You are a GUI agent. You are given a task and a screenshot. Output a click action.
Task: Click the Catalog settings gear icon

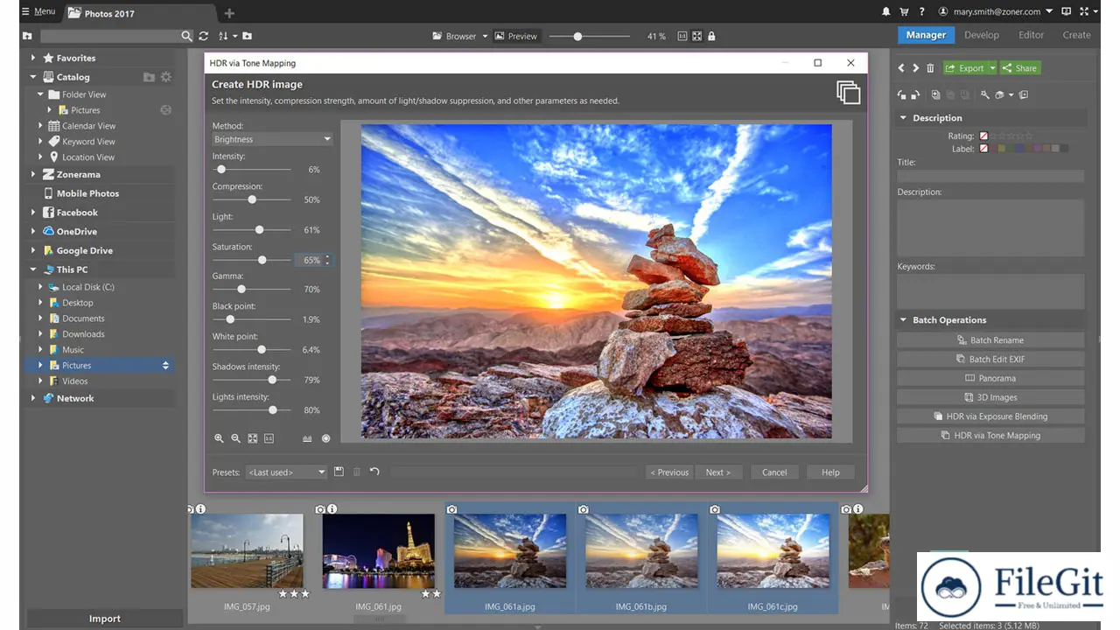(x=166, y=77)
